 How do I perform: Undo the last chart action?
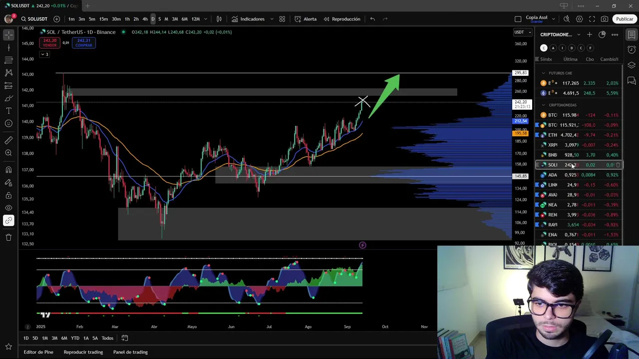pyautogui.click(x=372, y=19)
